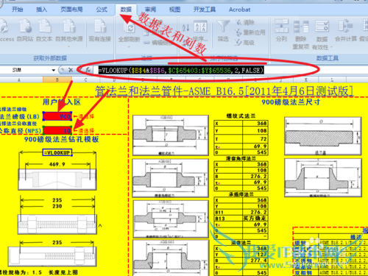Switch to the 插入 (Insert) tab
This screenshot has height=276, width=368.
(x=41, y=10)
